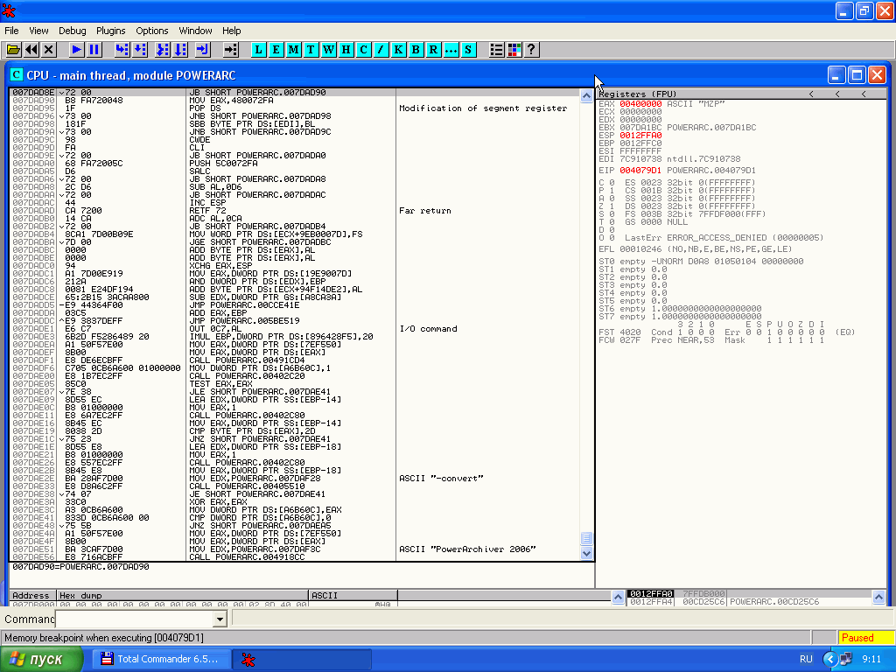Open the Debug menu

click(73, 31)
